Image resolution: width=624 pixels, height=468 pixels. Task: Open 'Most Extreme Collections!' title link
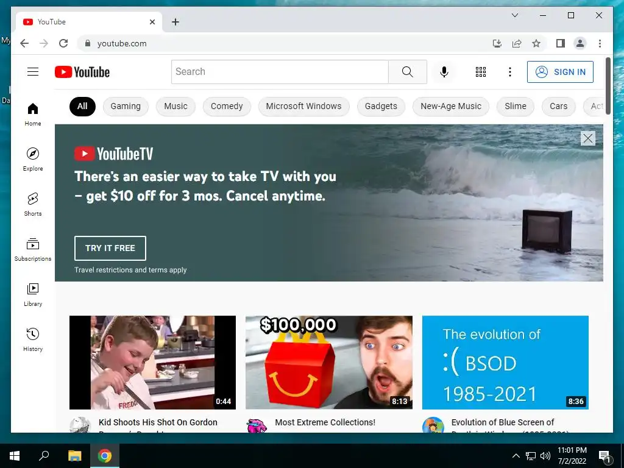(325, 422)
